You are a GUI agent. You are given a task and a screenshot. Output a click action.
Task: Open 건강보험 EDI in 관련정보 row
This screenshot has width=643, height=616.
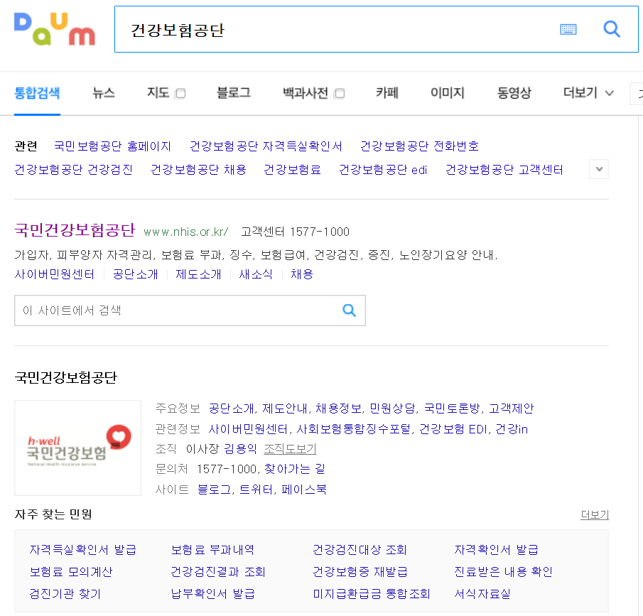point(453,429)
